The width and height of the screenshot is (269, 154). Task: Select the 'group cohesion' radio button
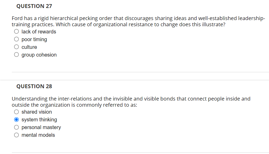point(16,54)
